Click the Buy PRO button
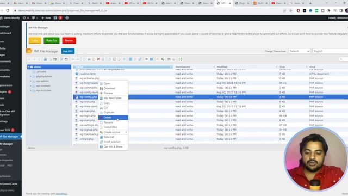The height and width of the screenshot is (196, 348). [67, 51]
